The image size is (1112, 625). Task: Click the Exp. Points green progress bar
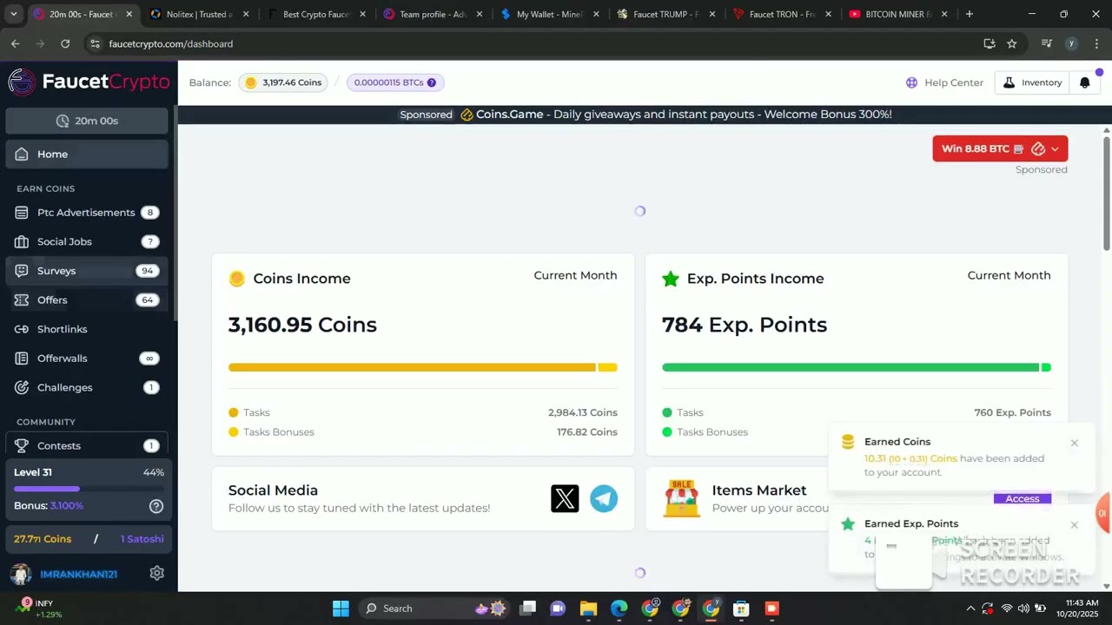pyautogui.click(x=856, y=367)
